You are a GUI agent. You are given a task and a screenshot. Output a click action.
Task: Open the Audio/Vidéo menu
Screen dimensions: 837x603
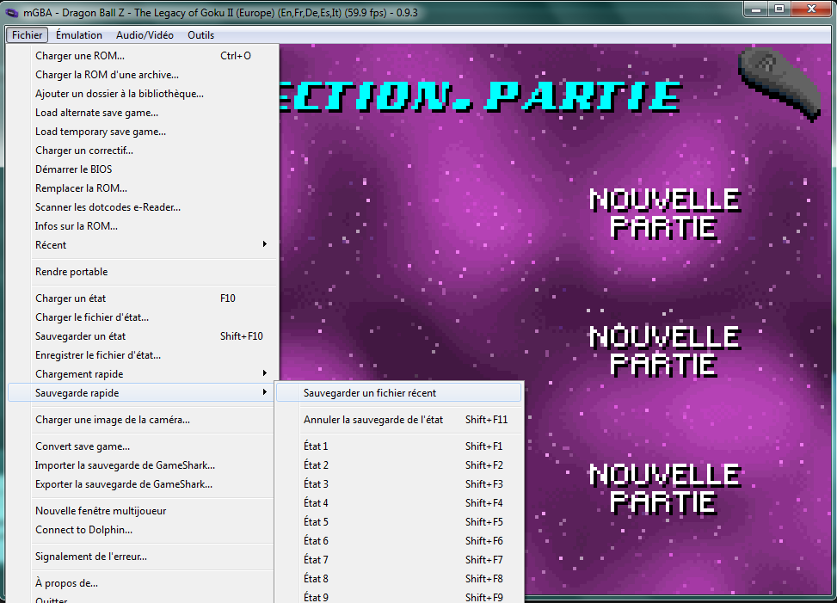click(x=145, y=35)
